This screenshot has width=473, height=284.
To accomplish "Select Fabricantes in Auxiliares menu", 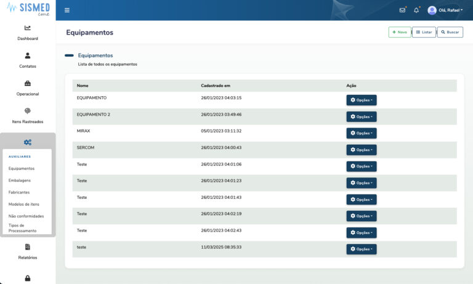I will [19, 192].
